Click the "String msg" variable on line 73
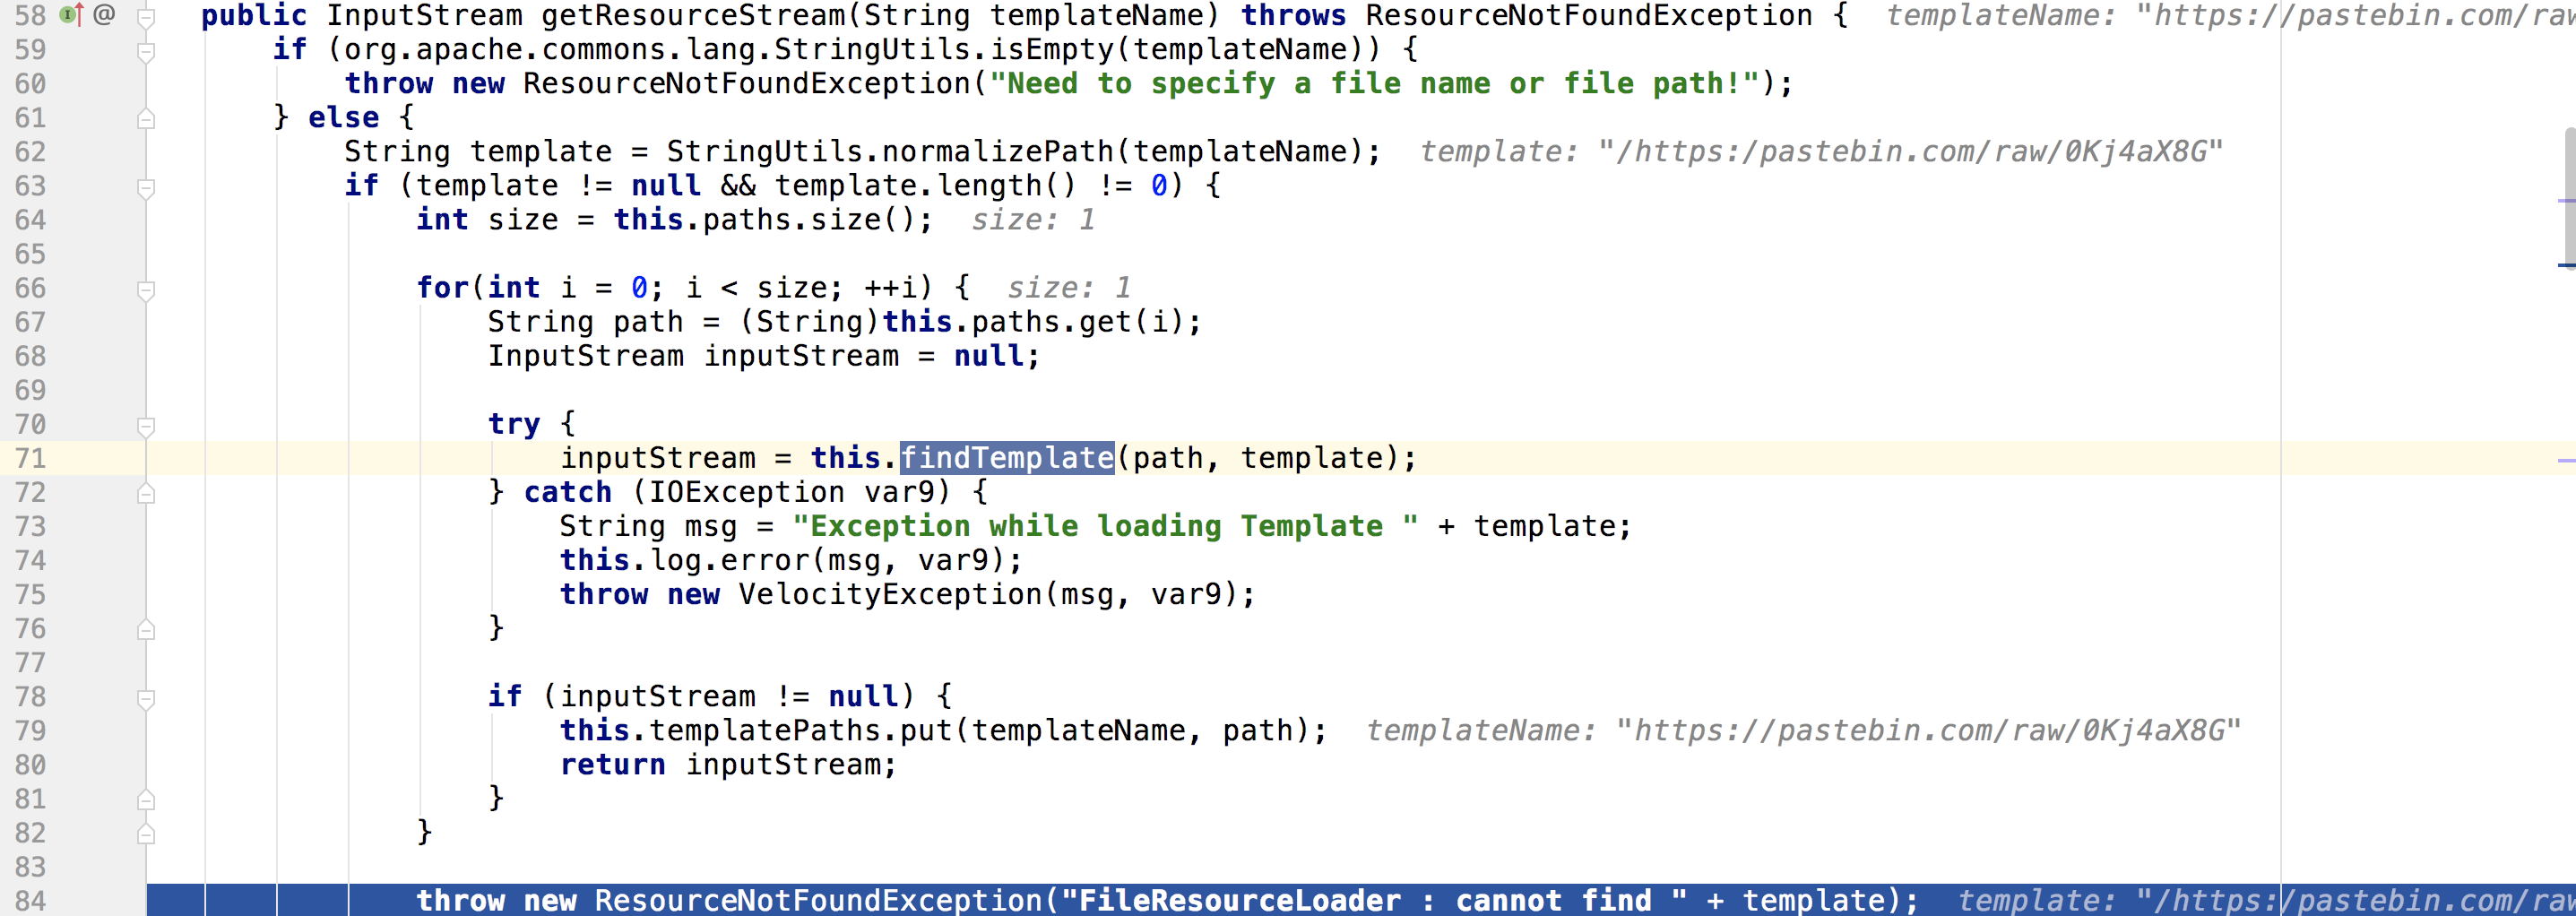The height and width of the screenshot is (916, 2576). tap(648, 527)
